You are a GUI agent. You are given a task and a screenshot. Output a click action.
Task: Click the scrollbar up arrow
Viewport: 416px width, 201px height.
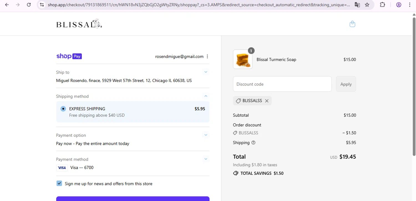tap(414, 14)
